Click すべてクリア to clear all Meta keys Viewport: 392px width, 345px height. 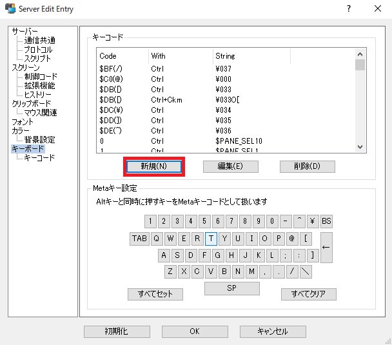(308, 294)
